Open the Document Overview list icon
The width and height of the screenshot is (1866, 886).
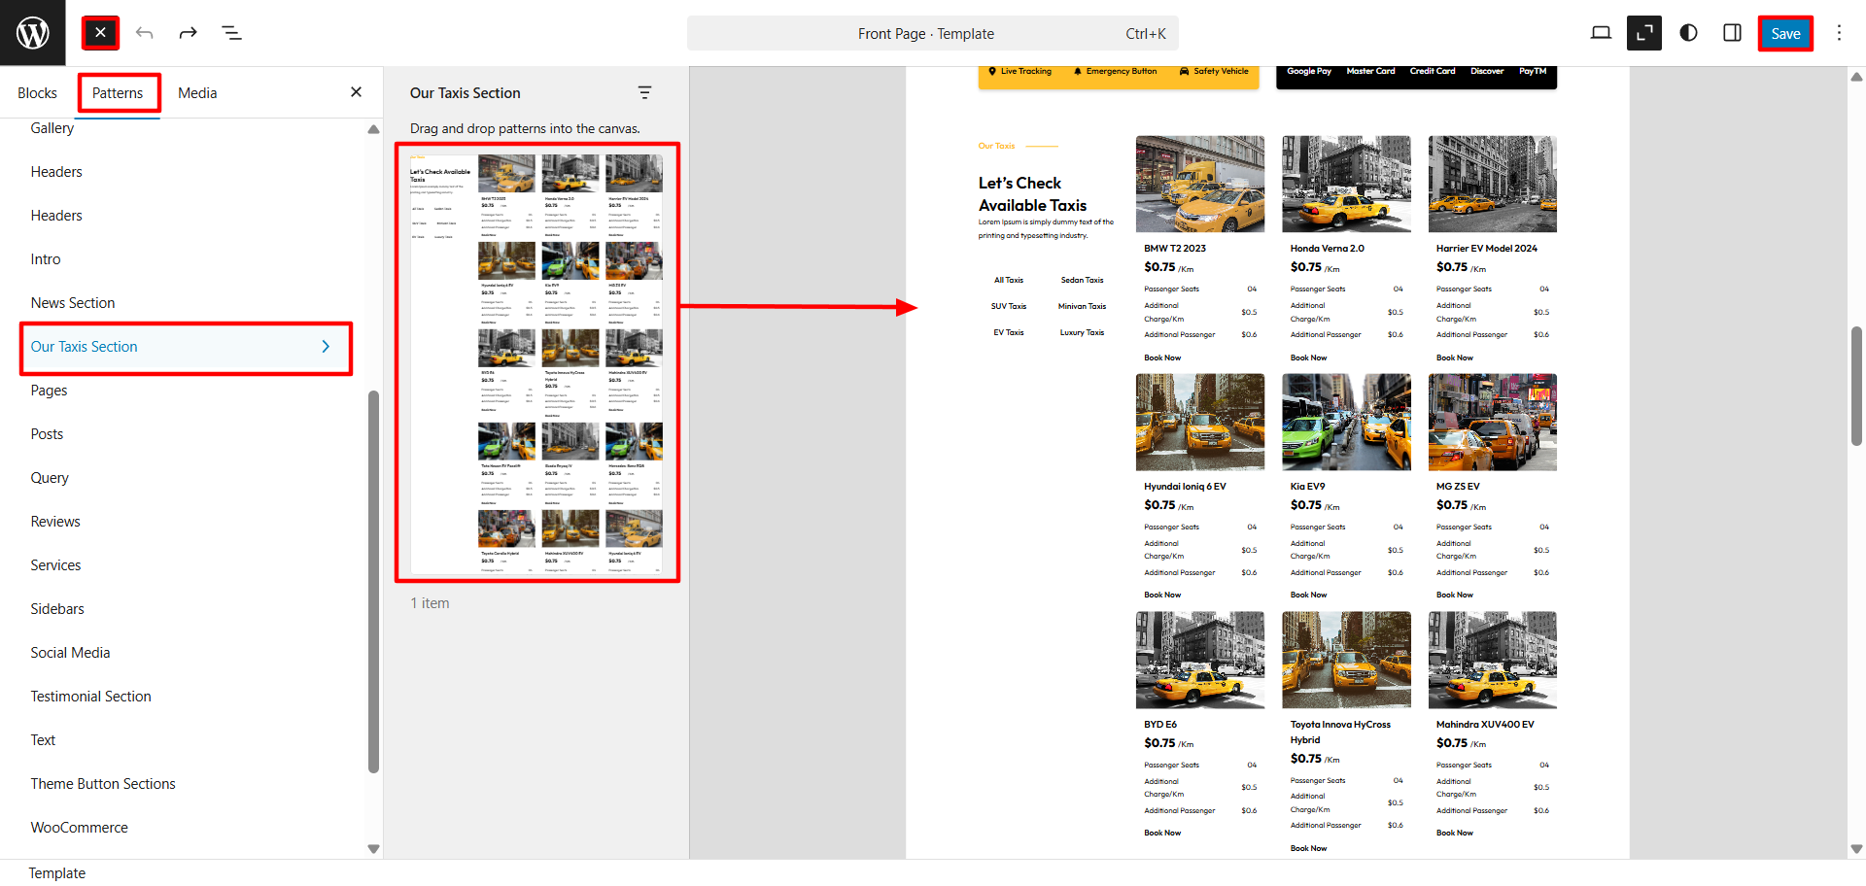click(231, 33)
